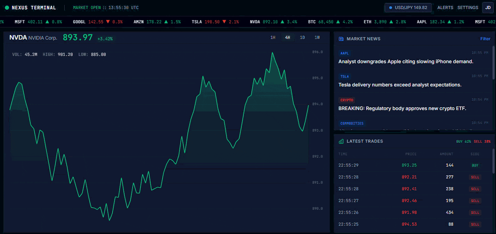Screen dimensions: 496x234
Task: Click the trade price 894.53
Action: tap(409, 224)
